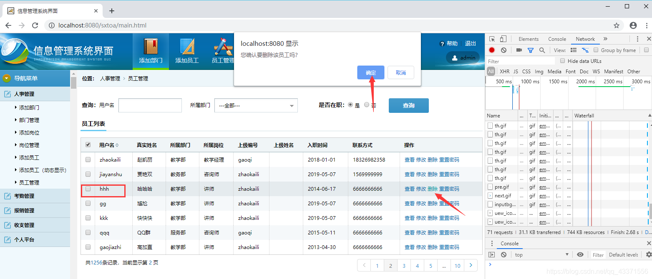This screenshot has height=279, width=652.
Task: Open console settings gear icon
Action: [649, 254]
